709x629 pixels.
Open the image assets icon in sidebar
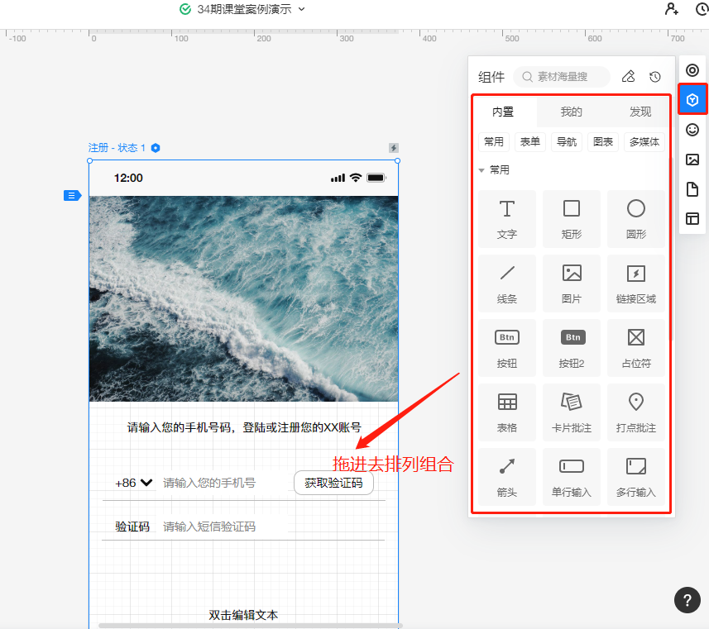point(692,160)
